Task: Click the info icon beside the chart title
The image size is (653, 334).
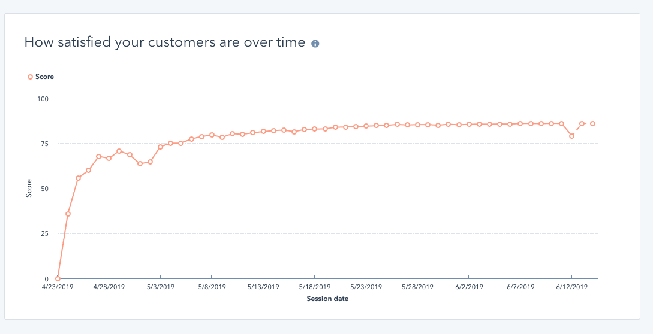Action: 315,44
